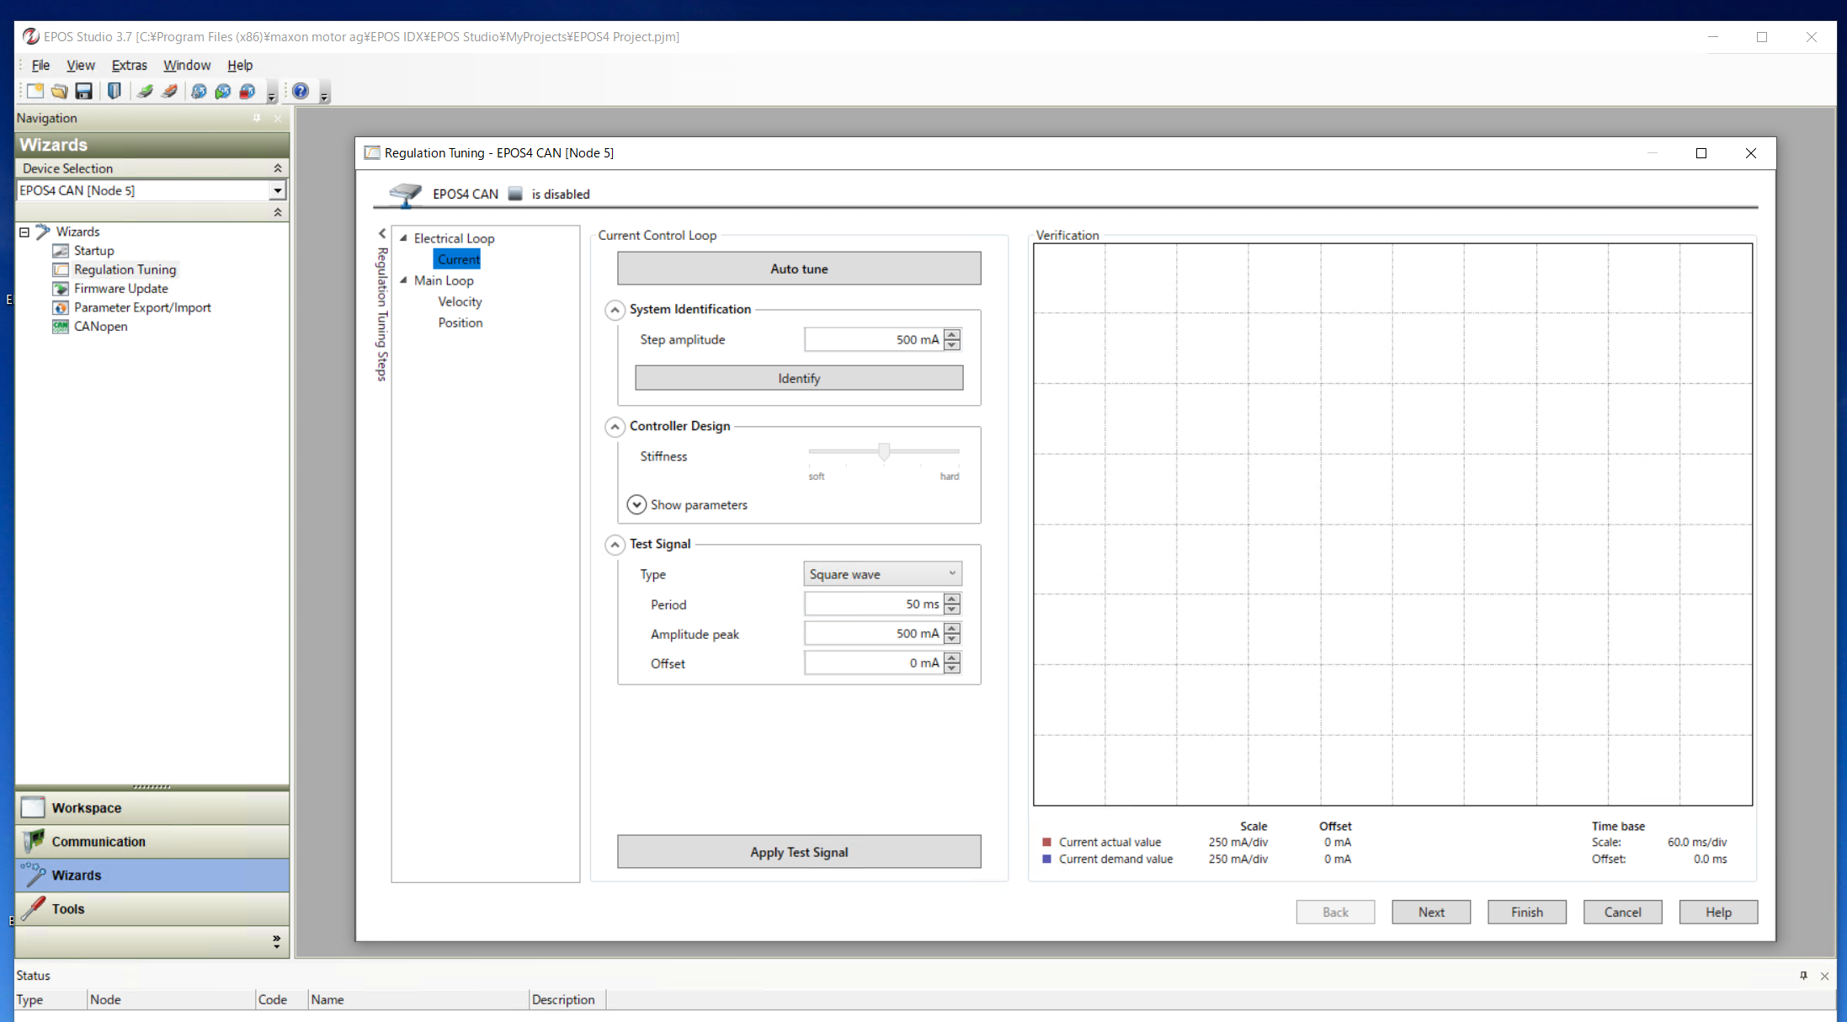Open the Device Selection dropdown

click(x=277, y=190)
